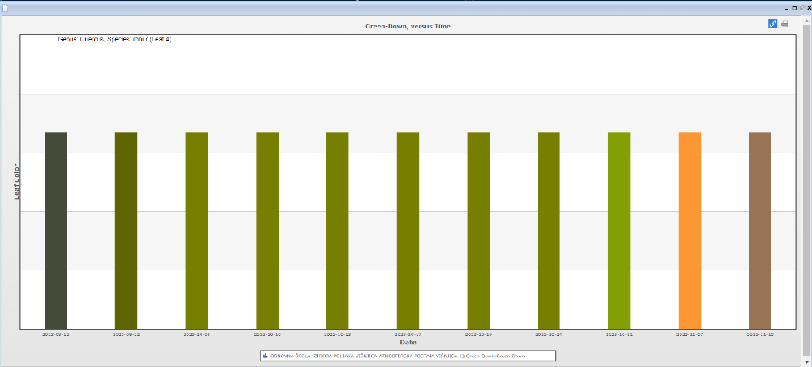Click the chain link icon above the chart

(772, 24)
